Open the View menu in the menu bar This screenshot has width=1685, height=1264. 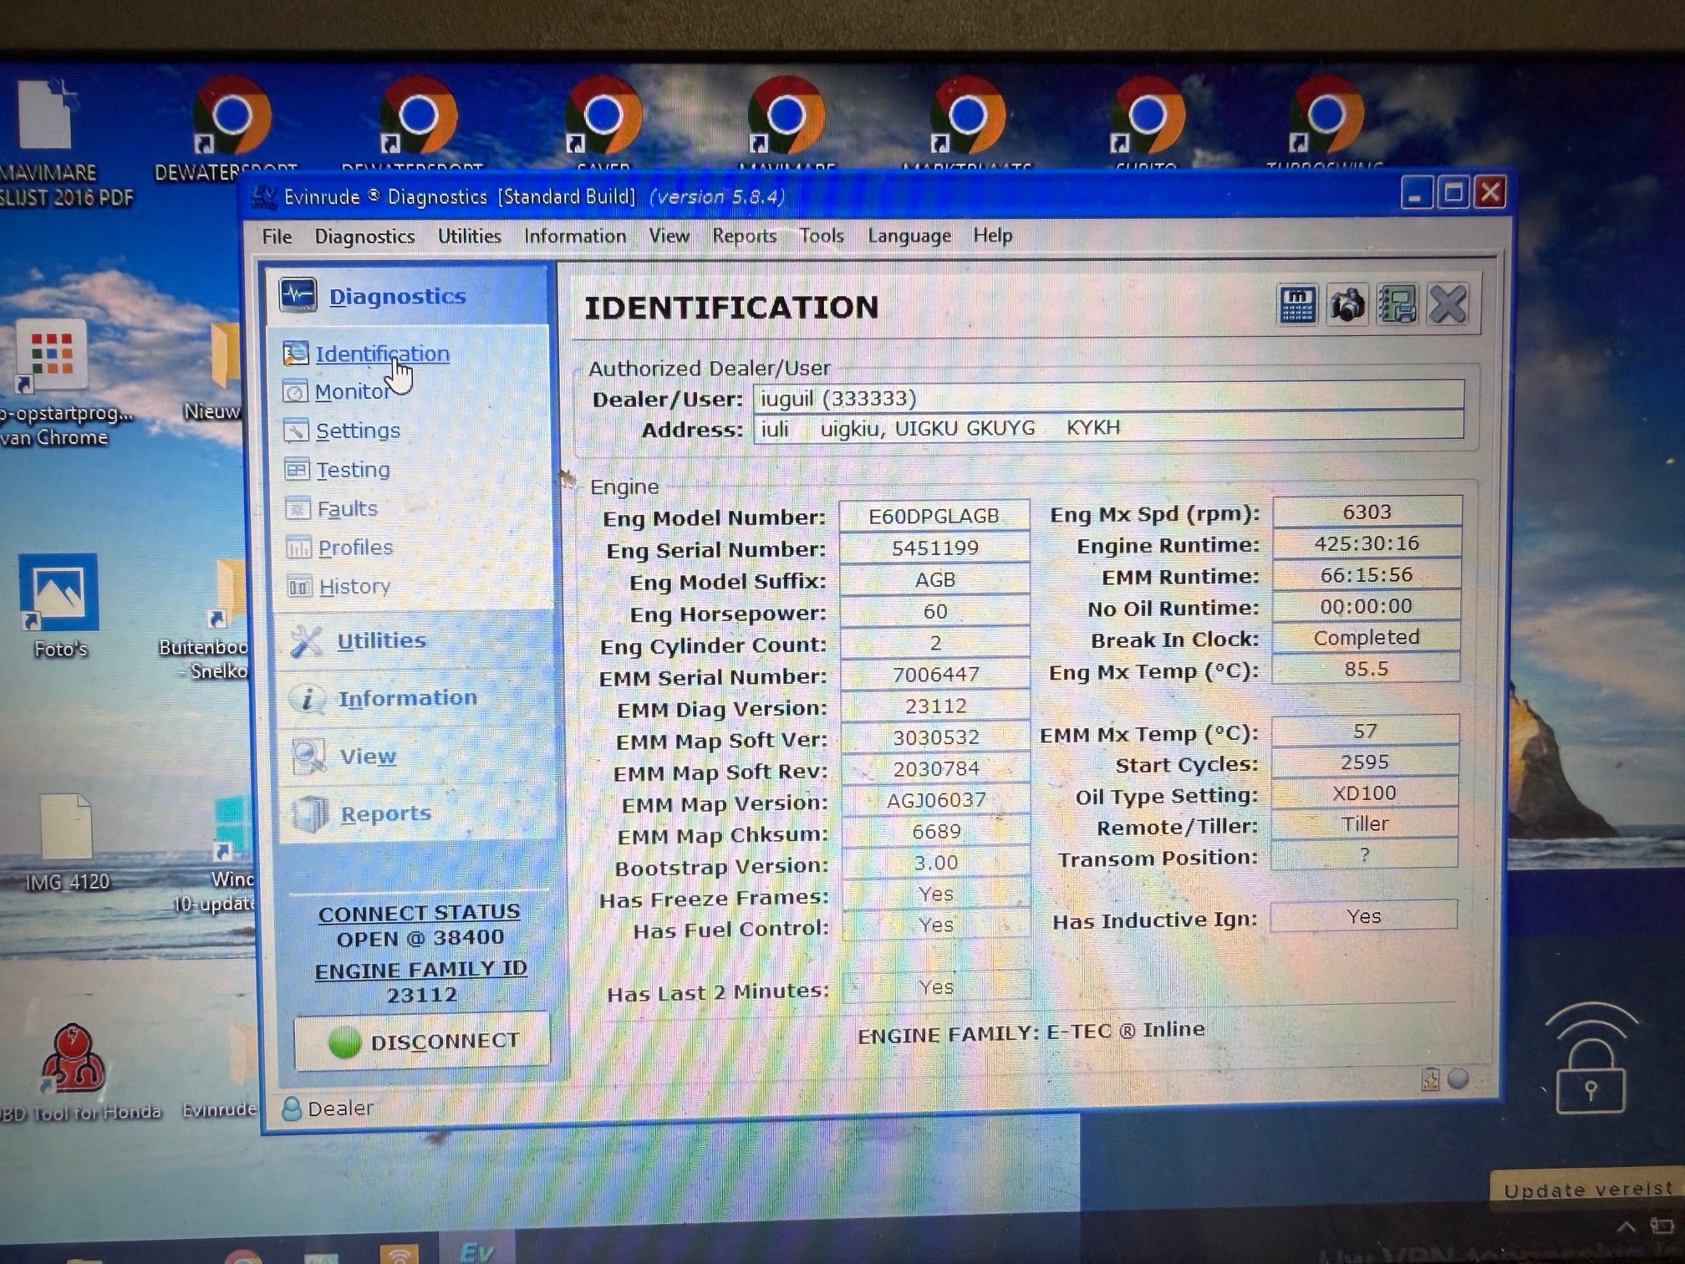669,237
